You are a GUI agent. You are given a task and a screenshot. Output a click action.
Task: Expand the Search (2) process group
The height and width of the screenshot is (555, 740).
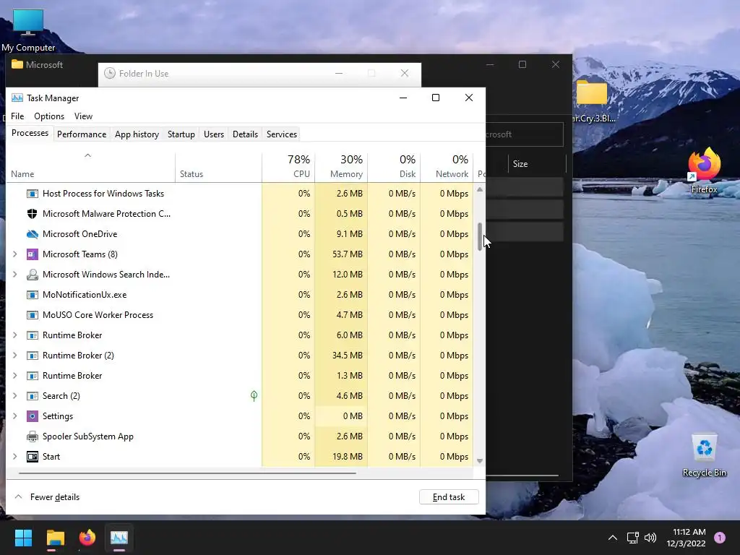pyautogui.click(x=15, y=396)
